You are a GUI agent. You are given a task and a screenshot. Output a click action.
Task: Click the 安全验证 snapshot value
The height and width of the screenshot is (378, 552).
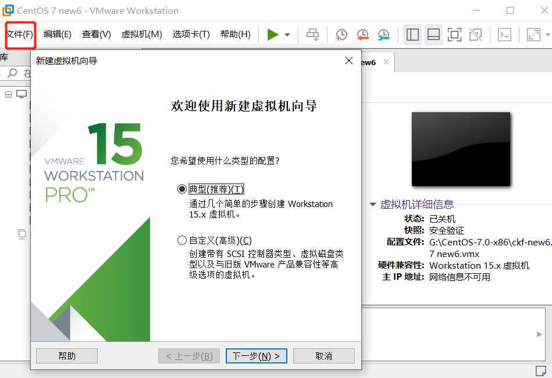coord(447,230)
